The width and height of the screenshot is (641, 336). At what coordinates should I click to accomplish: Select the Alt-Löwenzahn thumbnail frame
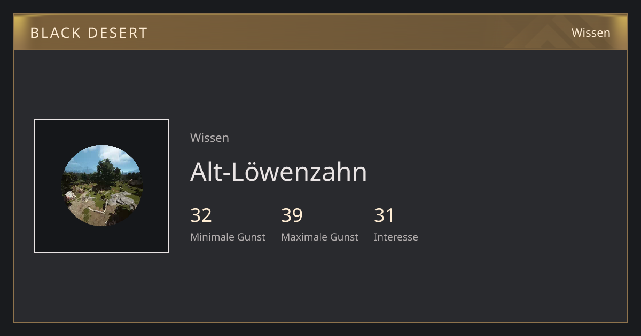(101, 186)
